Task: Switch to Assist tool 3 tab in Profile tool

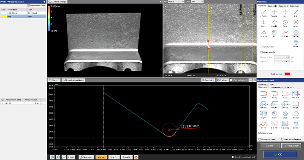Action: coord(295,6)
